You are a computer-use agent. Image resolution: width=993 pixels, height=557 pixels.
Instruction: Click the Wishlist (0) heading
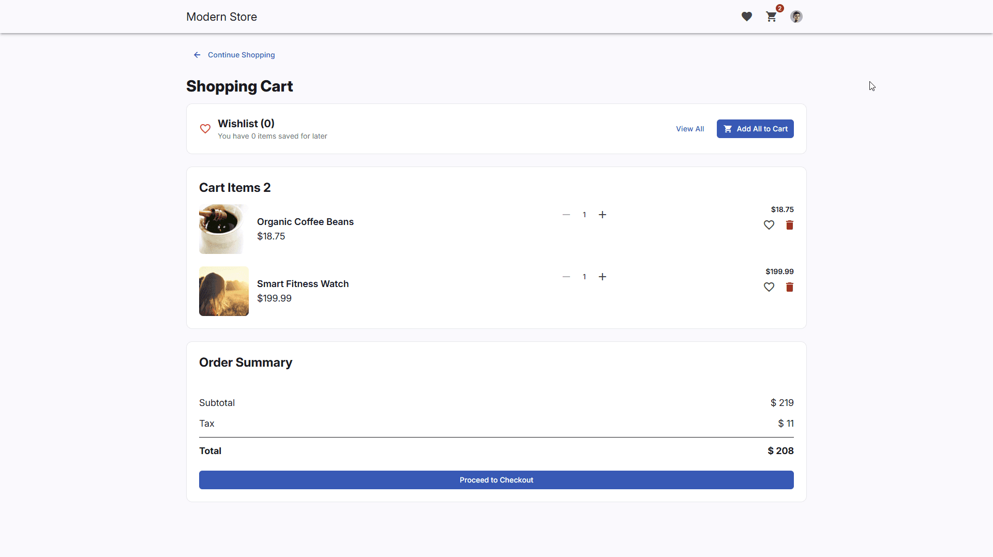(x=246, y=124)
